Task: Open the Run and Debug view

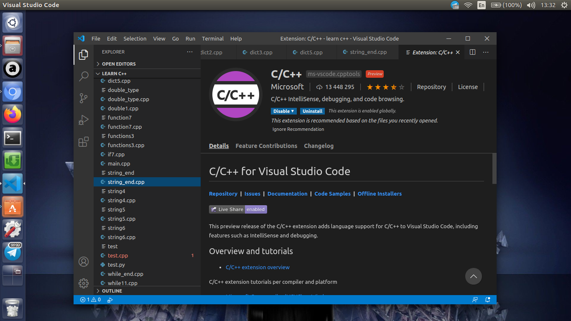Action: click(84, 120)
